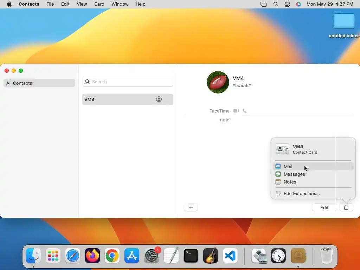The width and height of the screenshot is (360, 270).
Task: Select the untitled folder on the desktop
Action: point(344,24)
